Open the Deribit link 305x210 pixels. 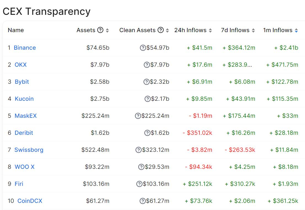tap(24, 133)
